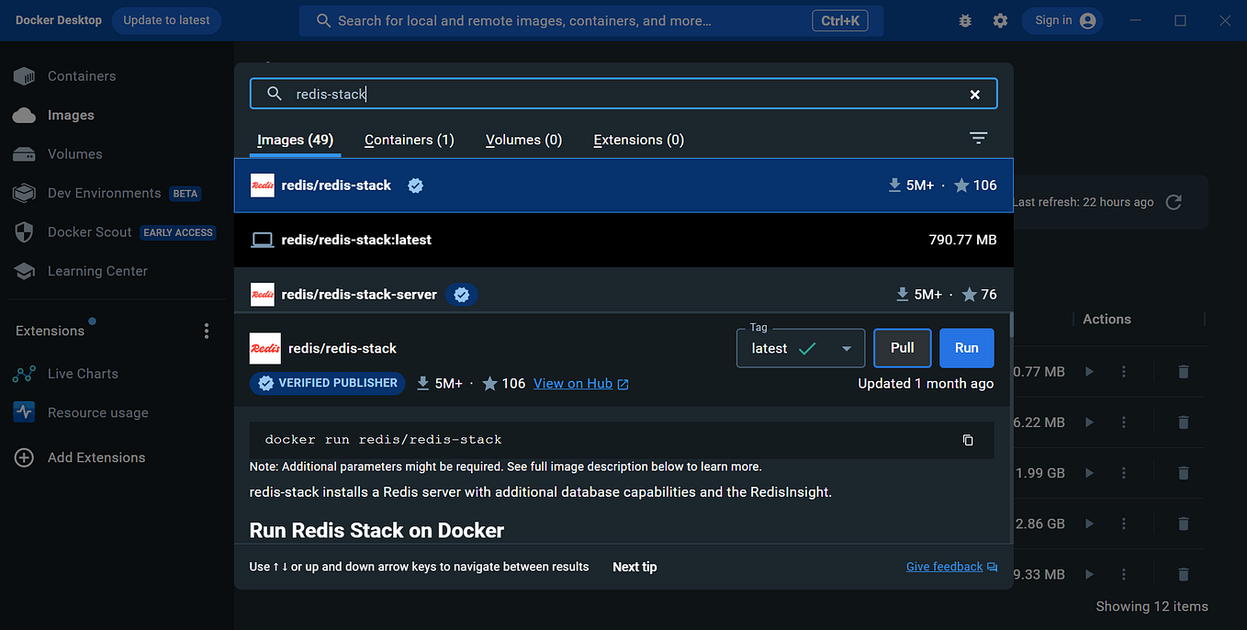Copy the docker run command
This screenshot has width=1247, height=630.
point(968,440)
